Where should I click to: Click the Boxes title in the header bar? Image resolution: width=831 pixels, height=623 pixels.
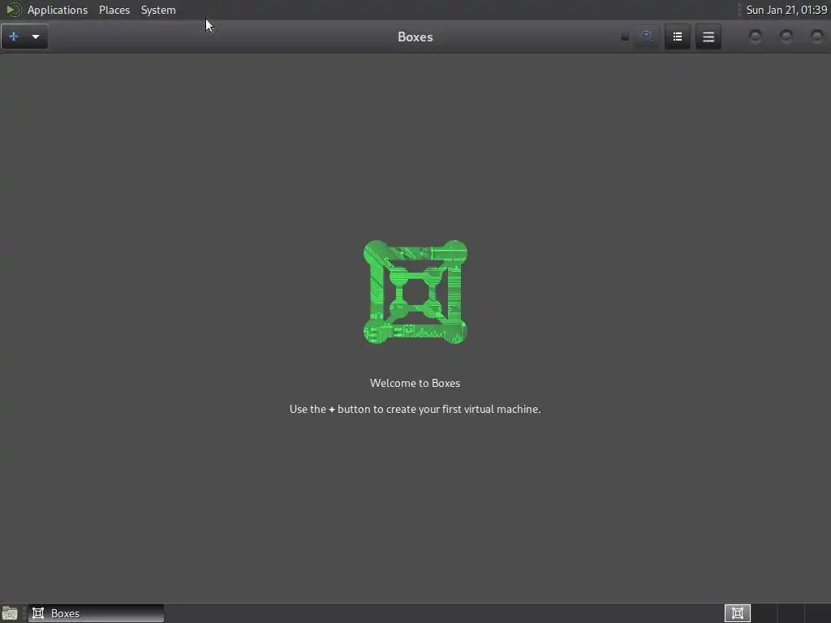pos(415,37)
